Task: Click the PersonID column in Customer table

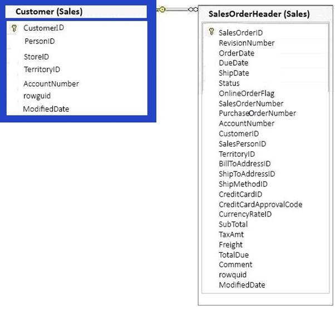Action: click(40, 41)
